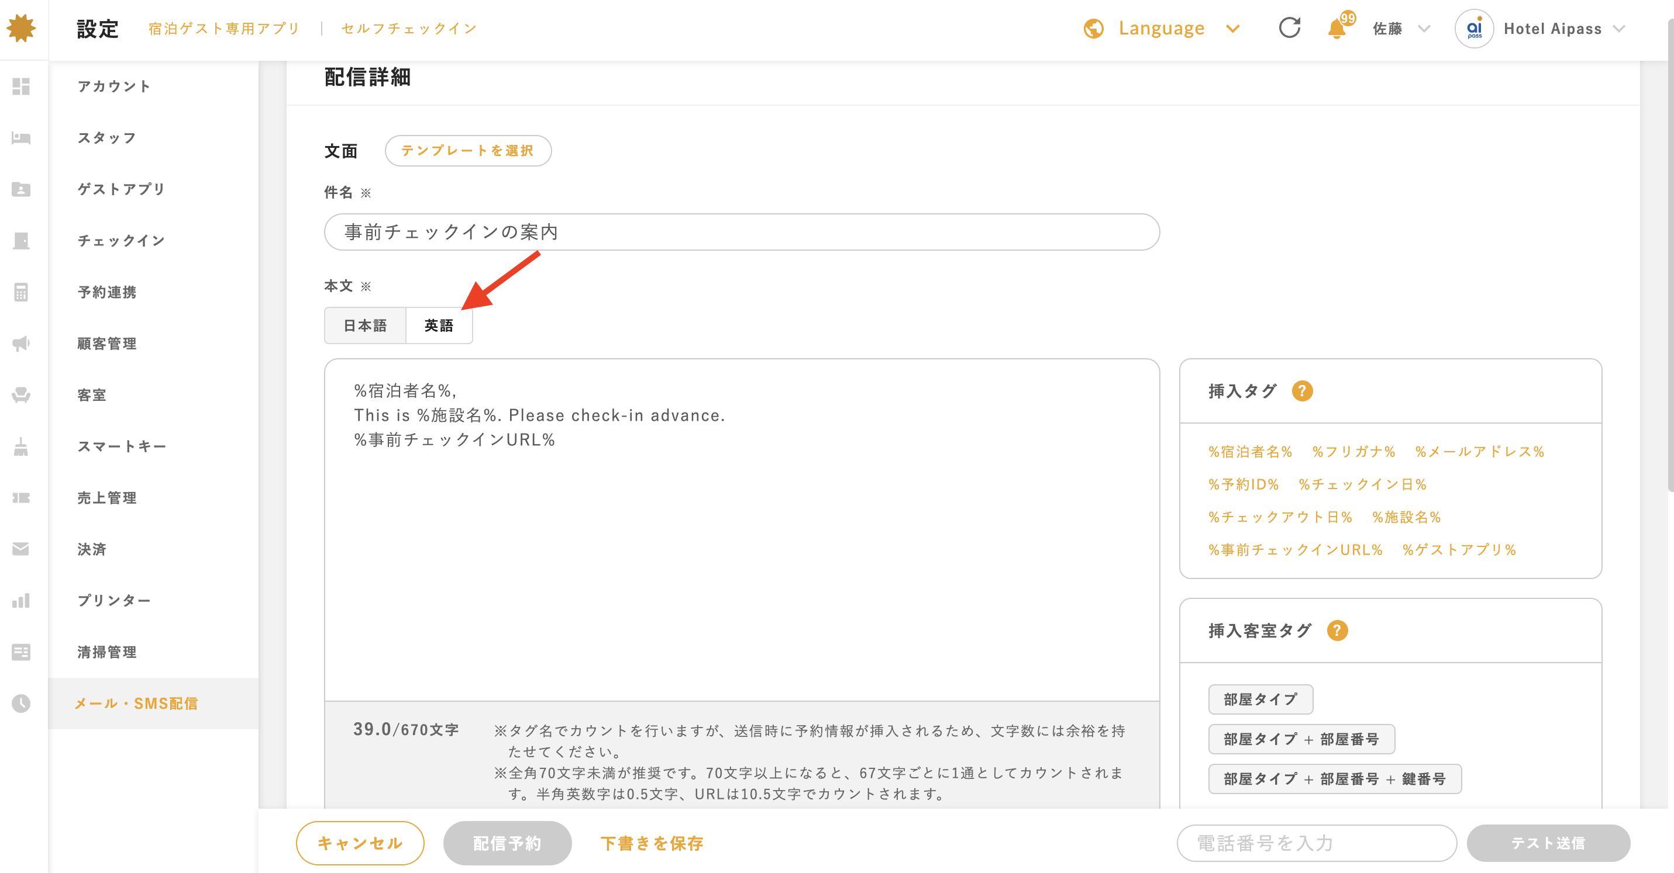Image resolution: width=1674 pixels, height=873 pixels.
Task: Expand the 佐藤 user dropdown chevron
Action: [x=1424, y=29]
